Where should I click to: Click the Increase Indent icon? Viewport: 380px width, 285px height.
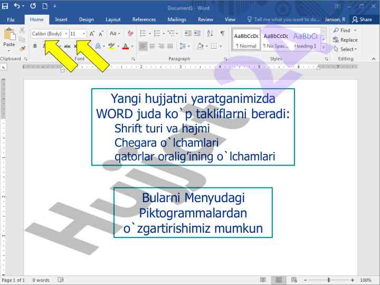click(197, 33)
